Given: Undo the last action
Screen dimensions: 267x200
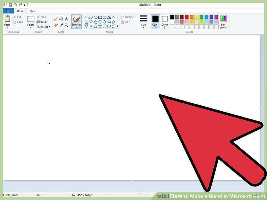Looking at the screenshot, I should coord(15,5).
